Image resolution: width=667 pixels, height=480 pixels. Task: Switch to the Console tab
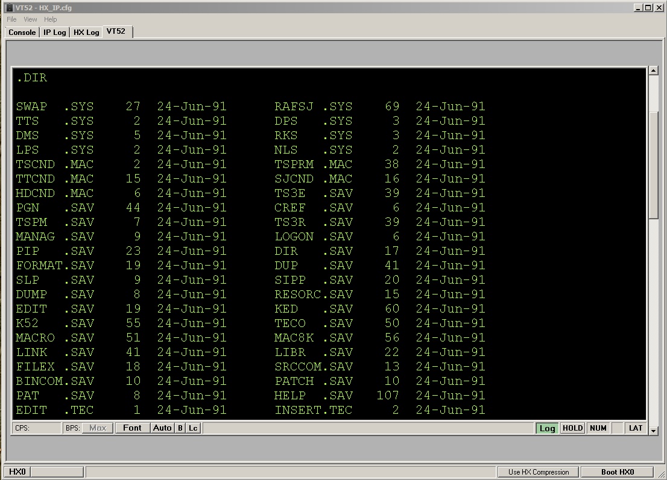(22, 33)
